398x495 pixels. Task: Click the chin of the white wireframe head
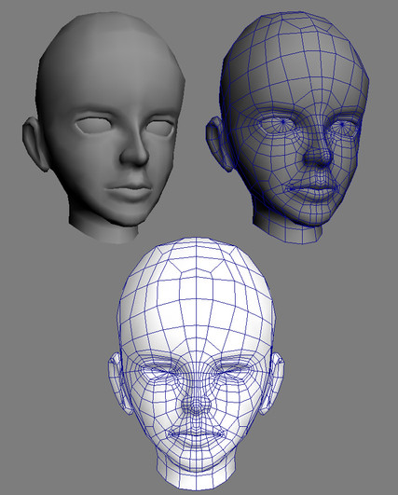click(x=196, y=458)
